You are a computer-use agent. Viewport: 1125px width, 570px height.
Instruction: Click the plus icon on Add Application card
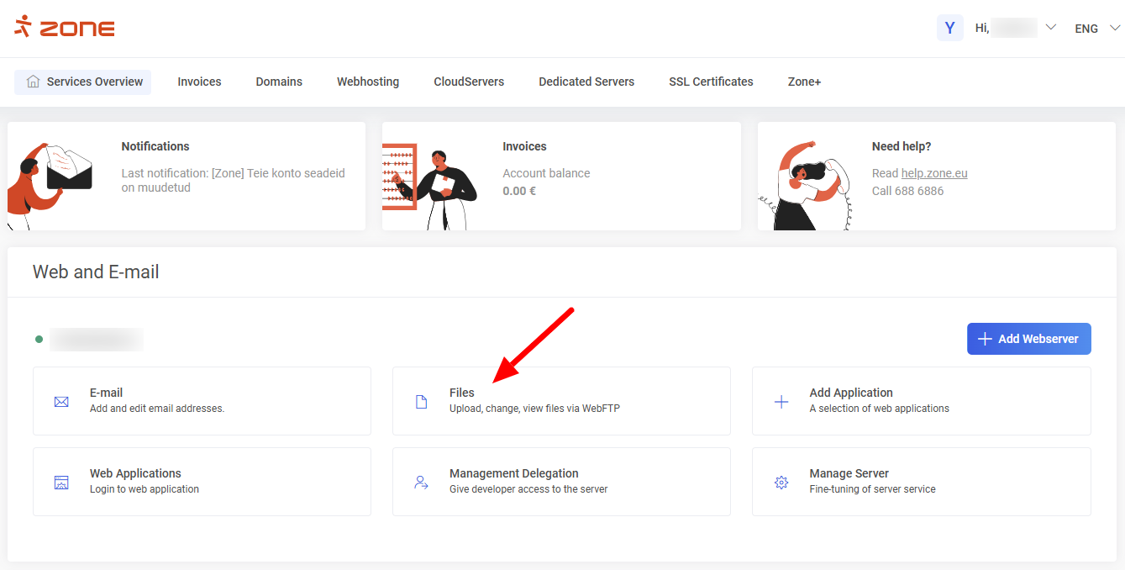point(781,401)
